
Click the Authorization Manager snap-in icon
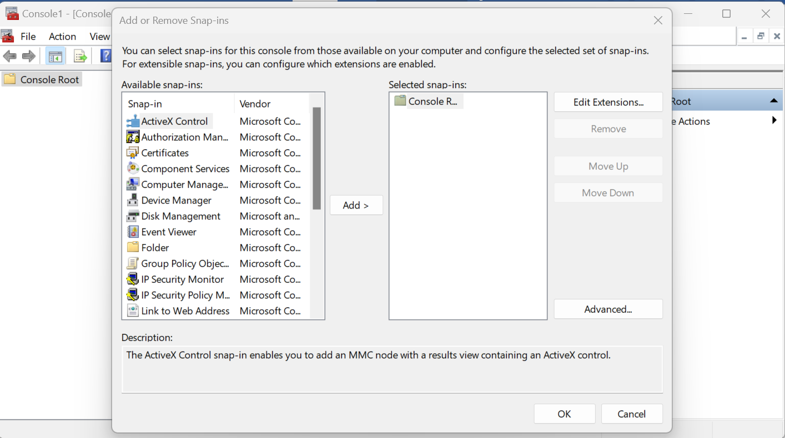tap(133, 137)
